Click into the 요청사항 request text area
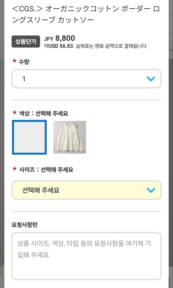This screenshot has height=288, width=173. pos(86,256)
